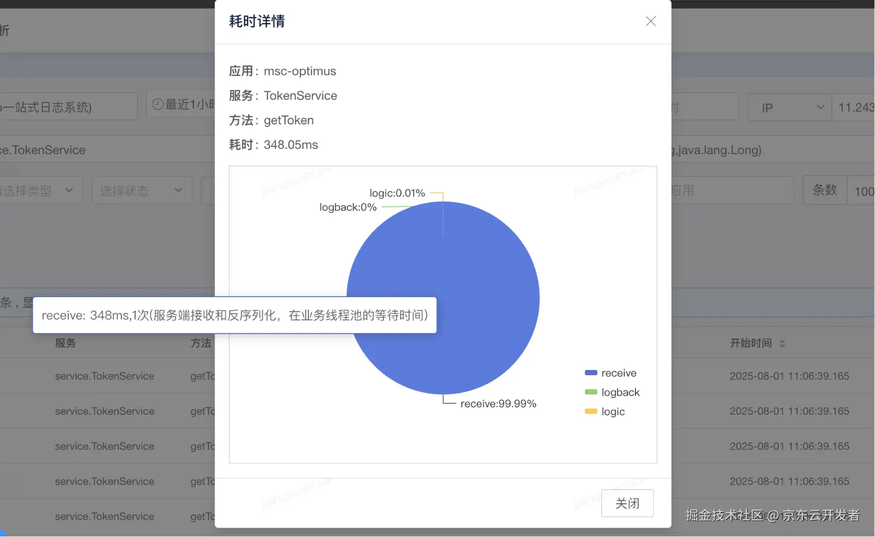Image resolution: width=875 pixels, height=537 pixels.
Task: Click the 服务 column header in the table
Action: [65, 343]
